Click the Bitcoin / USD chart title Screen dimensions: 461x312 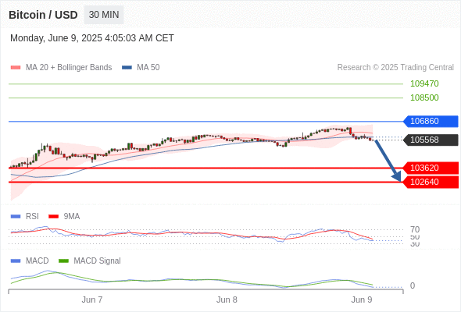[x=43, y=15]
